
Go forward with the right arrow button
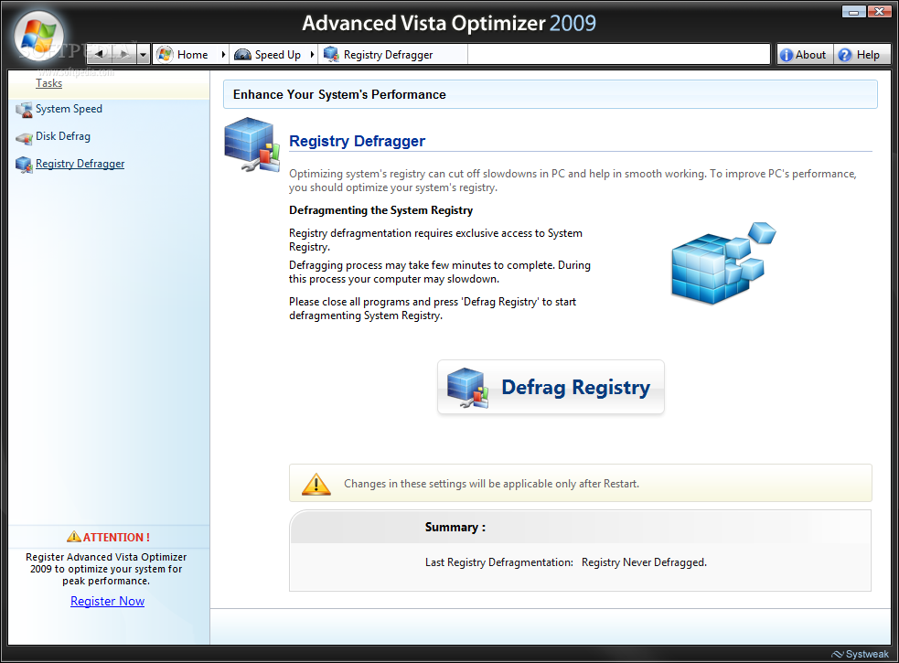(x=124, y=55)
